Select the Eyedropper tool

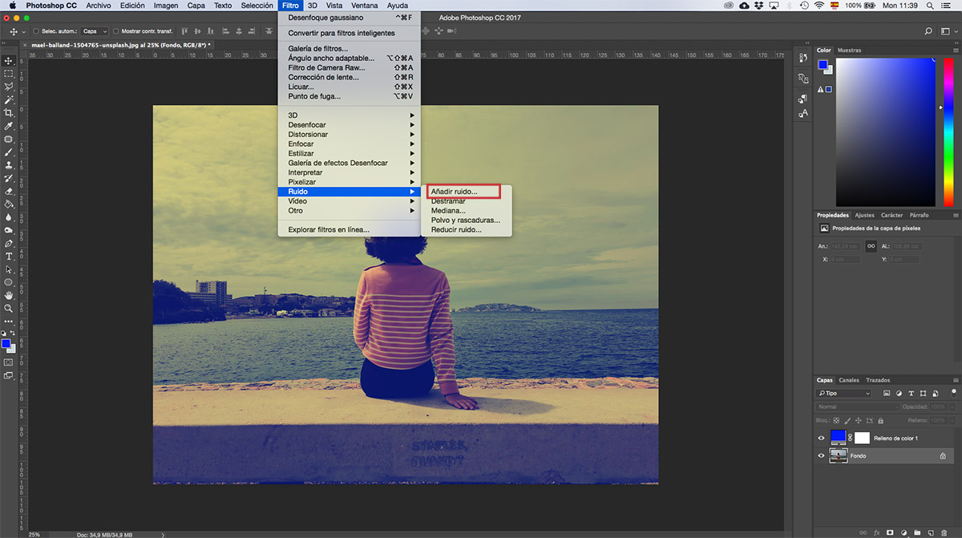(8, 126)
